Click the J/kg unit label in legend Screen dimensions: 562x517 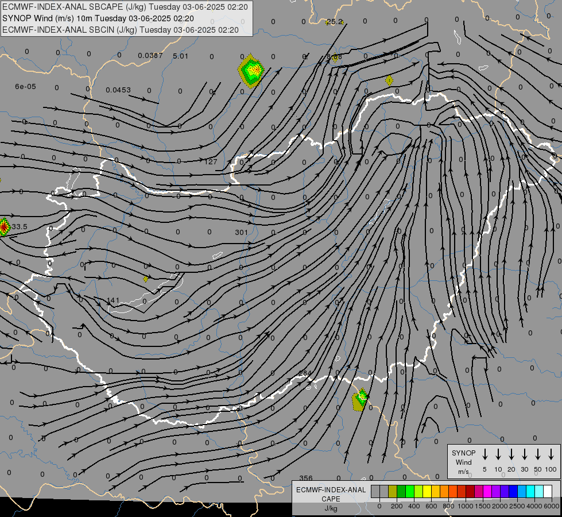point(331,508)
